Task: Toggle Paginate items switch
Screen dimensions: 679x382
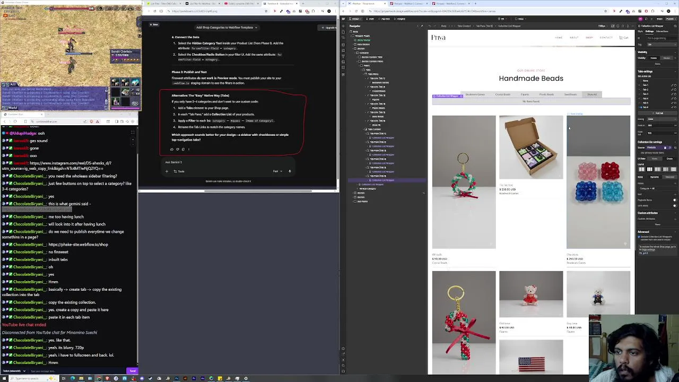Action: (x=675, y=200)
